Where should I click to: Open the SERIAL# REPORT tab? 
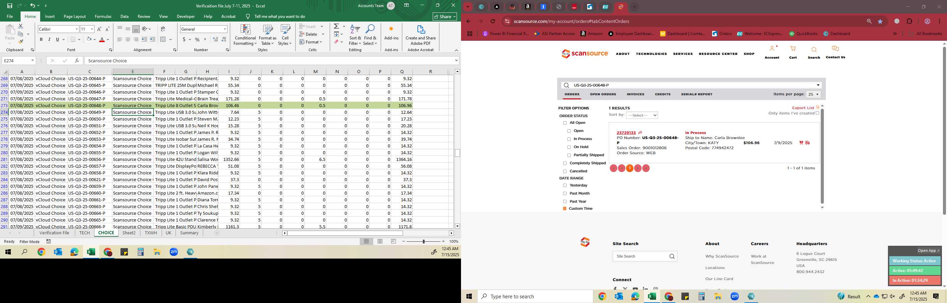697,94
